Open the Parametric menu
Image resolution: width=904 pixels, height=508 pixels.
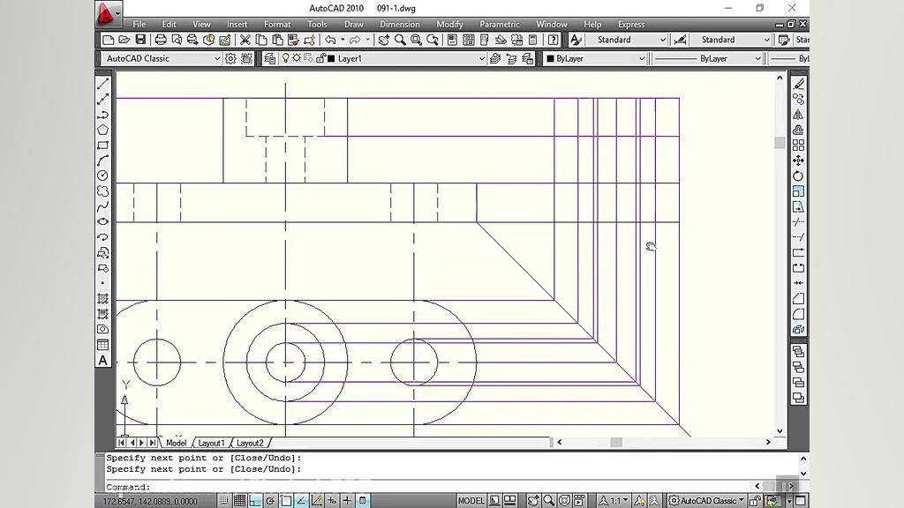(500, 25)
